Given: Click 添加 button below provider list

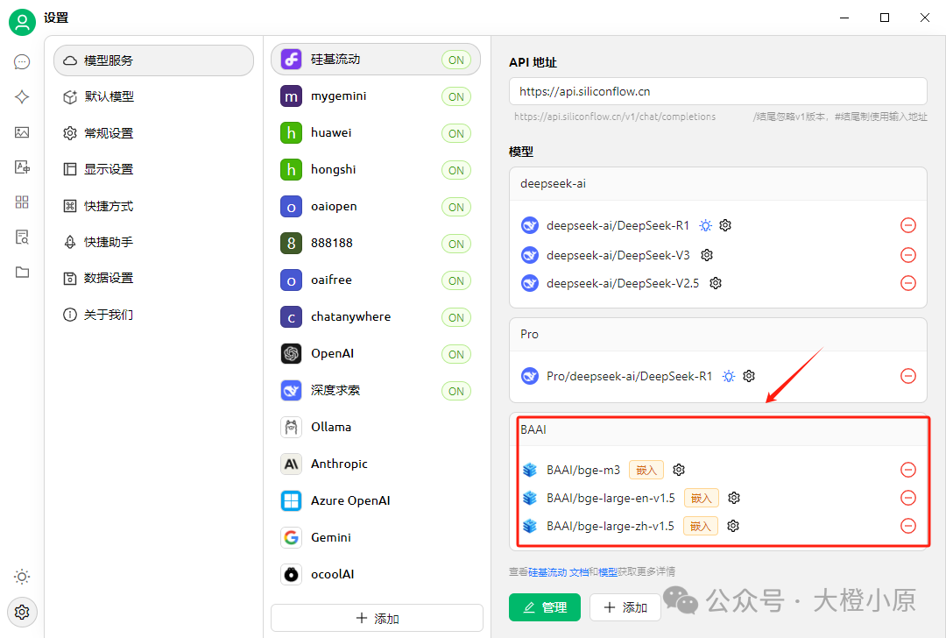Looking at the screenshot, I should pos(377,618).
